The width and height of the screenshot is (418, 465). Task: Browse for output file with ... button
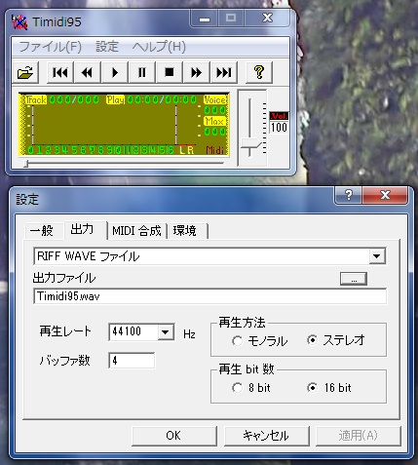(354, 279)
